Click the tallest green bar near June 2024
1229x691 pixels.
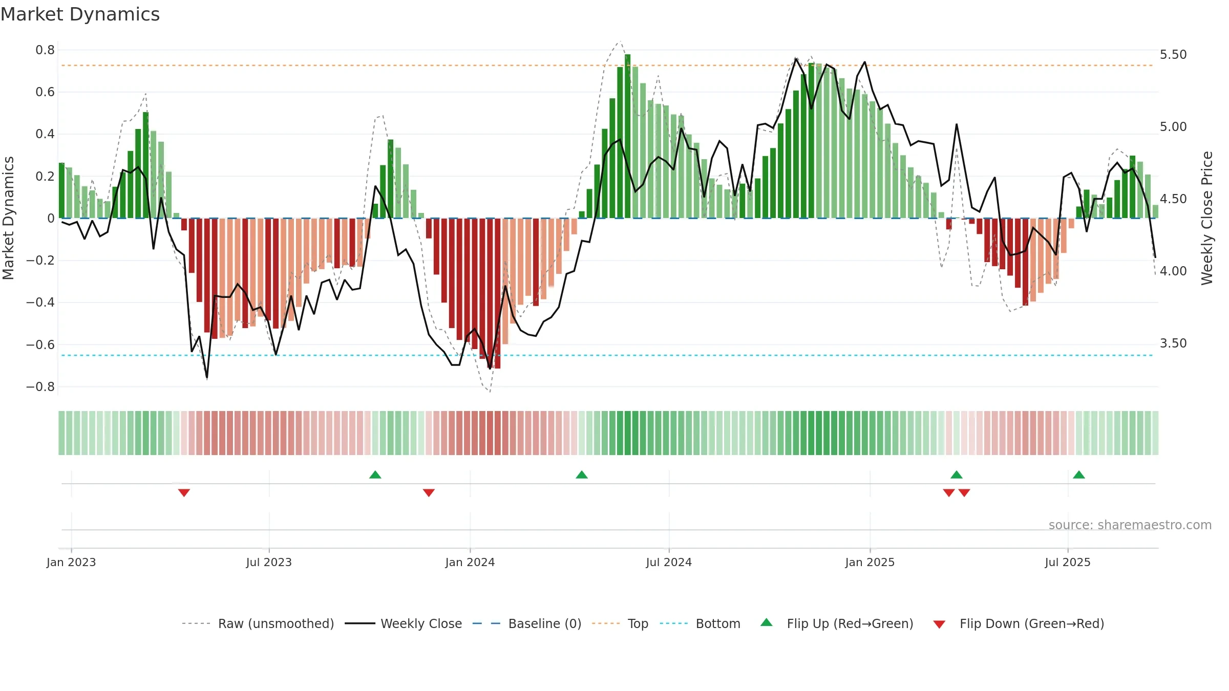627,136
